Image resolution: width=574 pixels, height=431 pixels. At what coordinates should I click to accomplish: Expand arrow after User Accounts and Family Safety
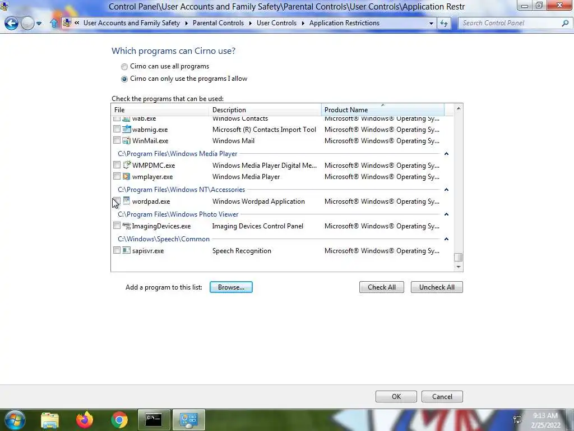coord(186,23)
